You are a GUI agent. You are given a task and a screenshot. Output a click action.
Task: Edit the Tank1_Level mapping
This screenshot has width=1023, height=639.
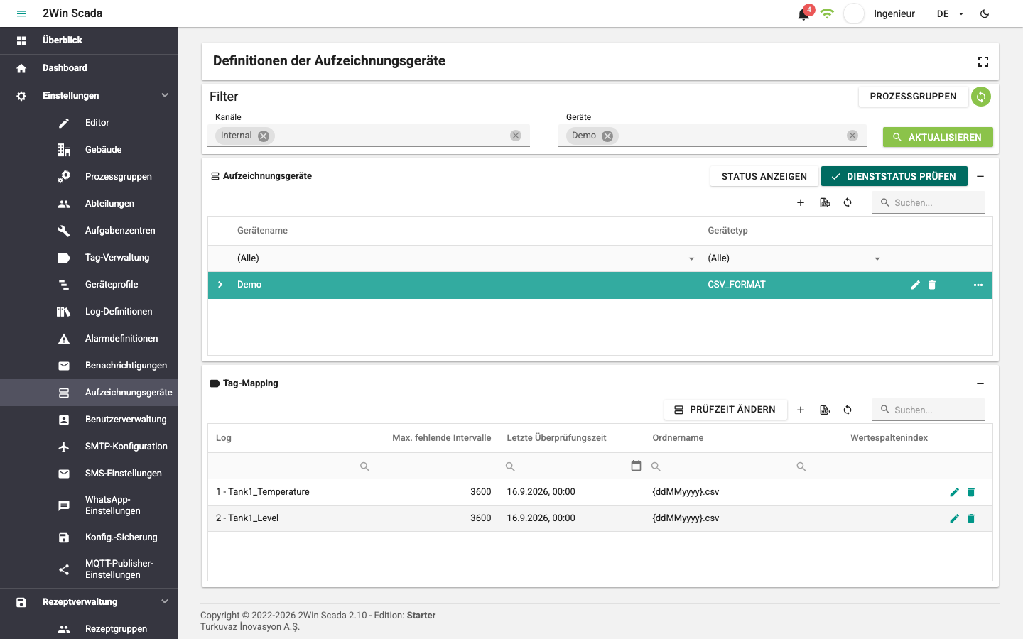tap(955, 518)
